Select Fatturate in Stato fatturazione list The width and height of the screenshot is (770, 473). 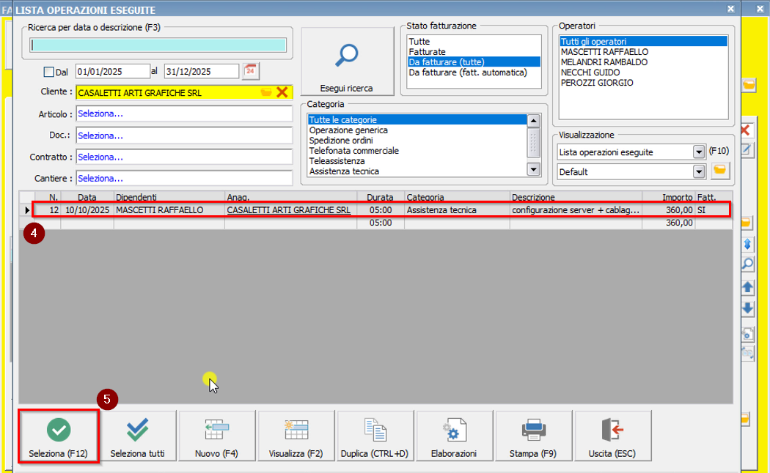coord(427,52)
